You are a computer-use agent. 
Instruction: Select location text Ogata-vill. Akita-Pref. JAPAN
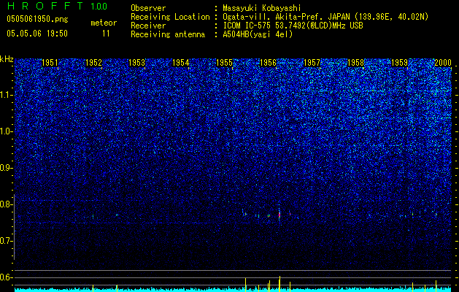tap(286, 17)
